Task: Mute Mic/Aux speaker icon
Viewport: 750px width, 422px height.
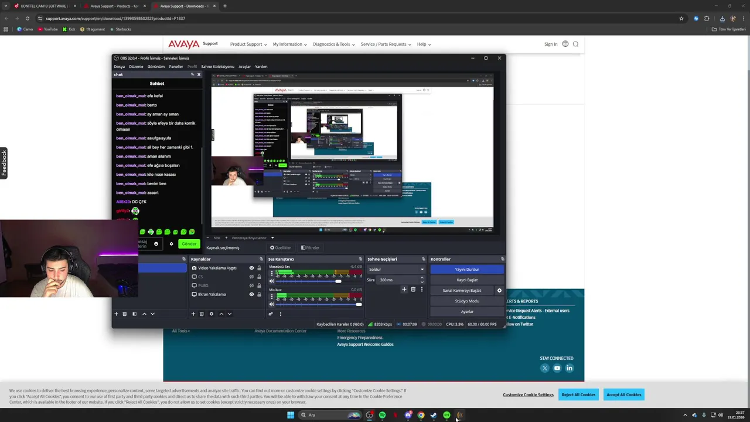Action: coord(271,304)
